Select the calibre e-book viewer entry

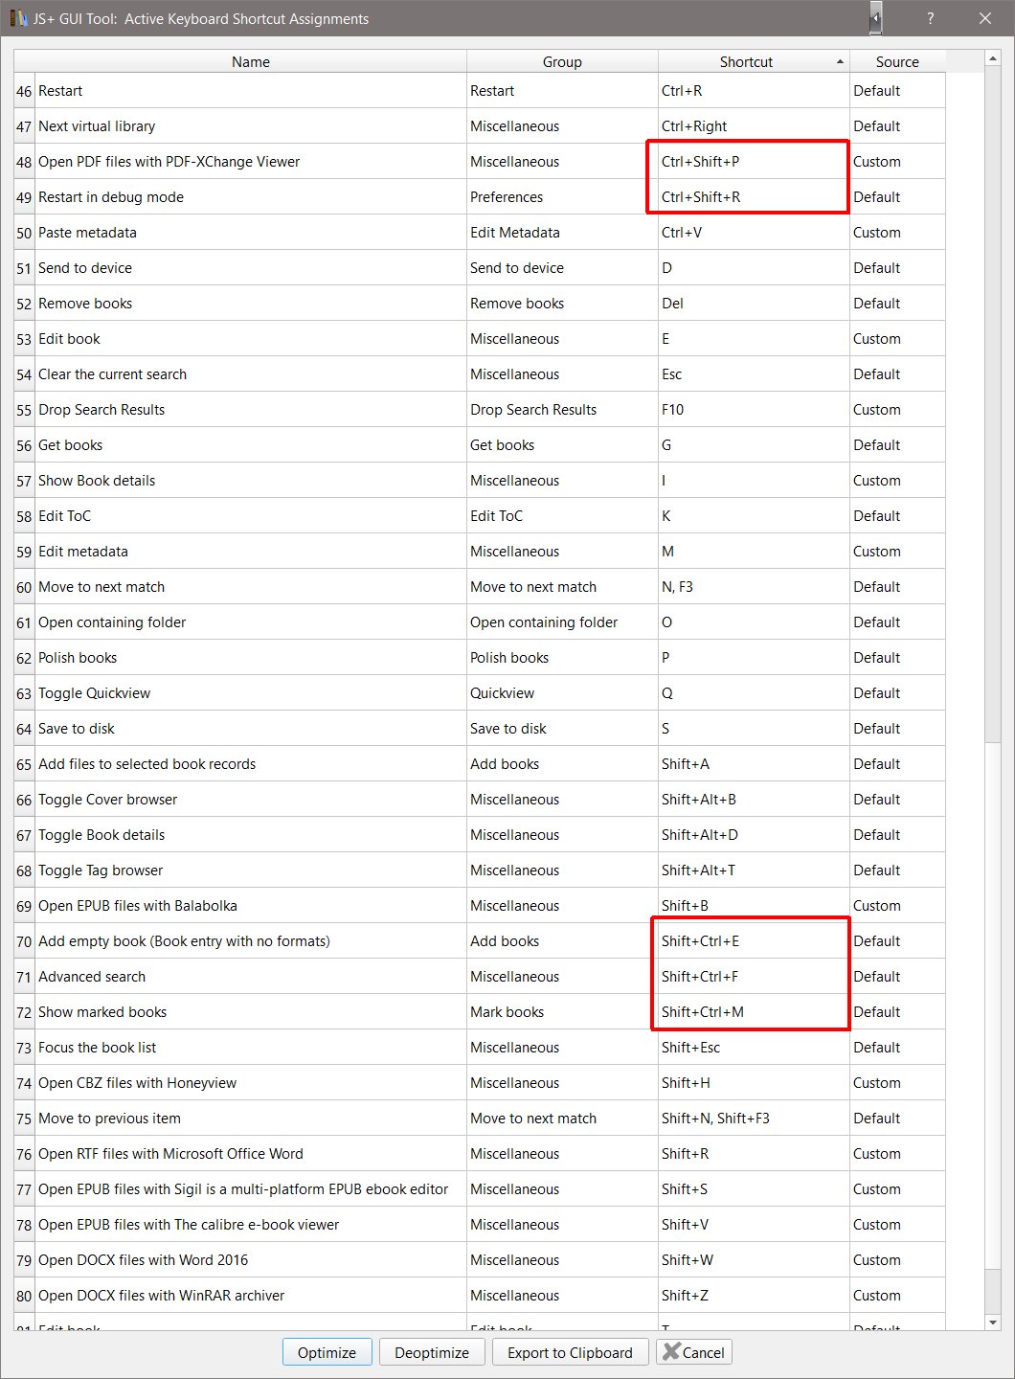coord(251,1225)
